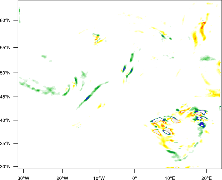The height and width of the screenshot is (180, 222).
Task: Click the 10°W longitude label
Action: tap(99, 178)
